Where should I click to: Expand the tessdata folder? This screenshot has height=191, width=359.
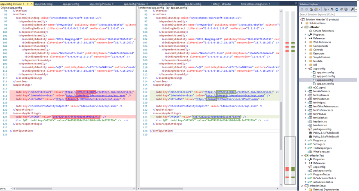point(305,61)
